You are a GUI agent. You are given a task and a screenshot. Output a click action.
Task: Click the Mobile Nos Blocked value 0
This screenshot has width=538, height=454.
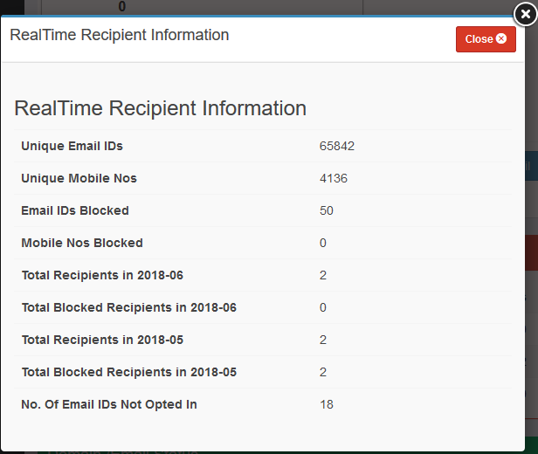323,243
